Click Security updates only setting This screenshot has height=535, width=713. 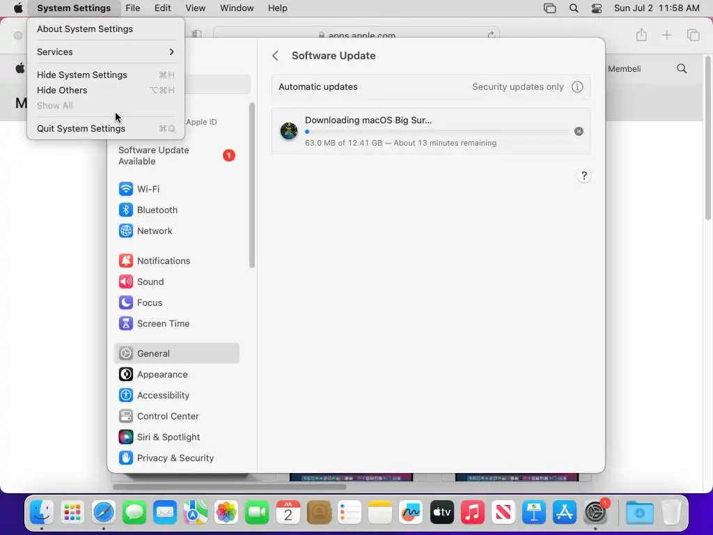click(517, 87)
